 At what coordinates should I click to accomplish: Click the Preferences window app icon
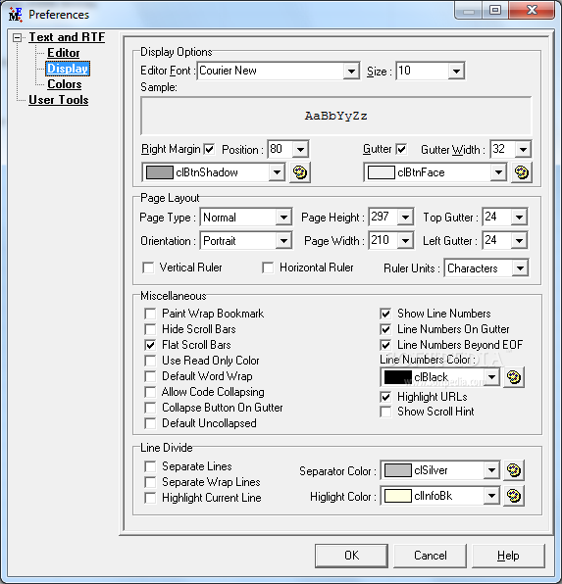[x=16, y=14]
